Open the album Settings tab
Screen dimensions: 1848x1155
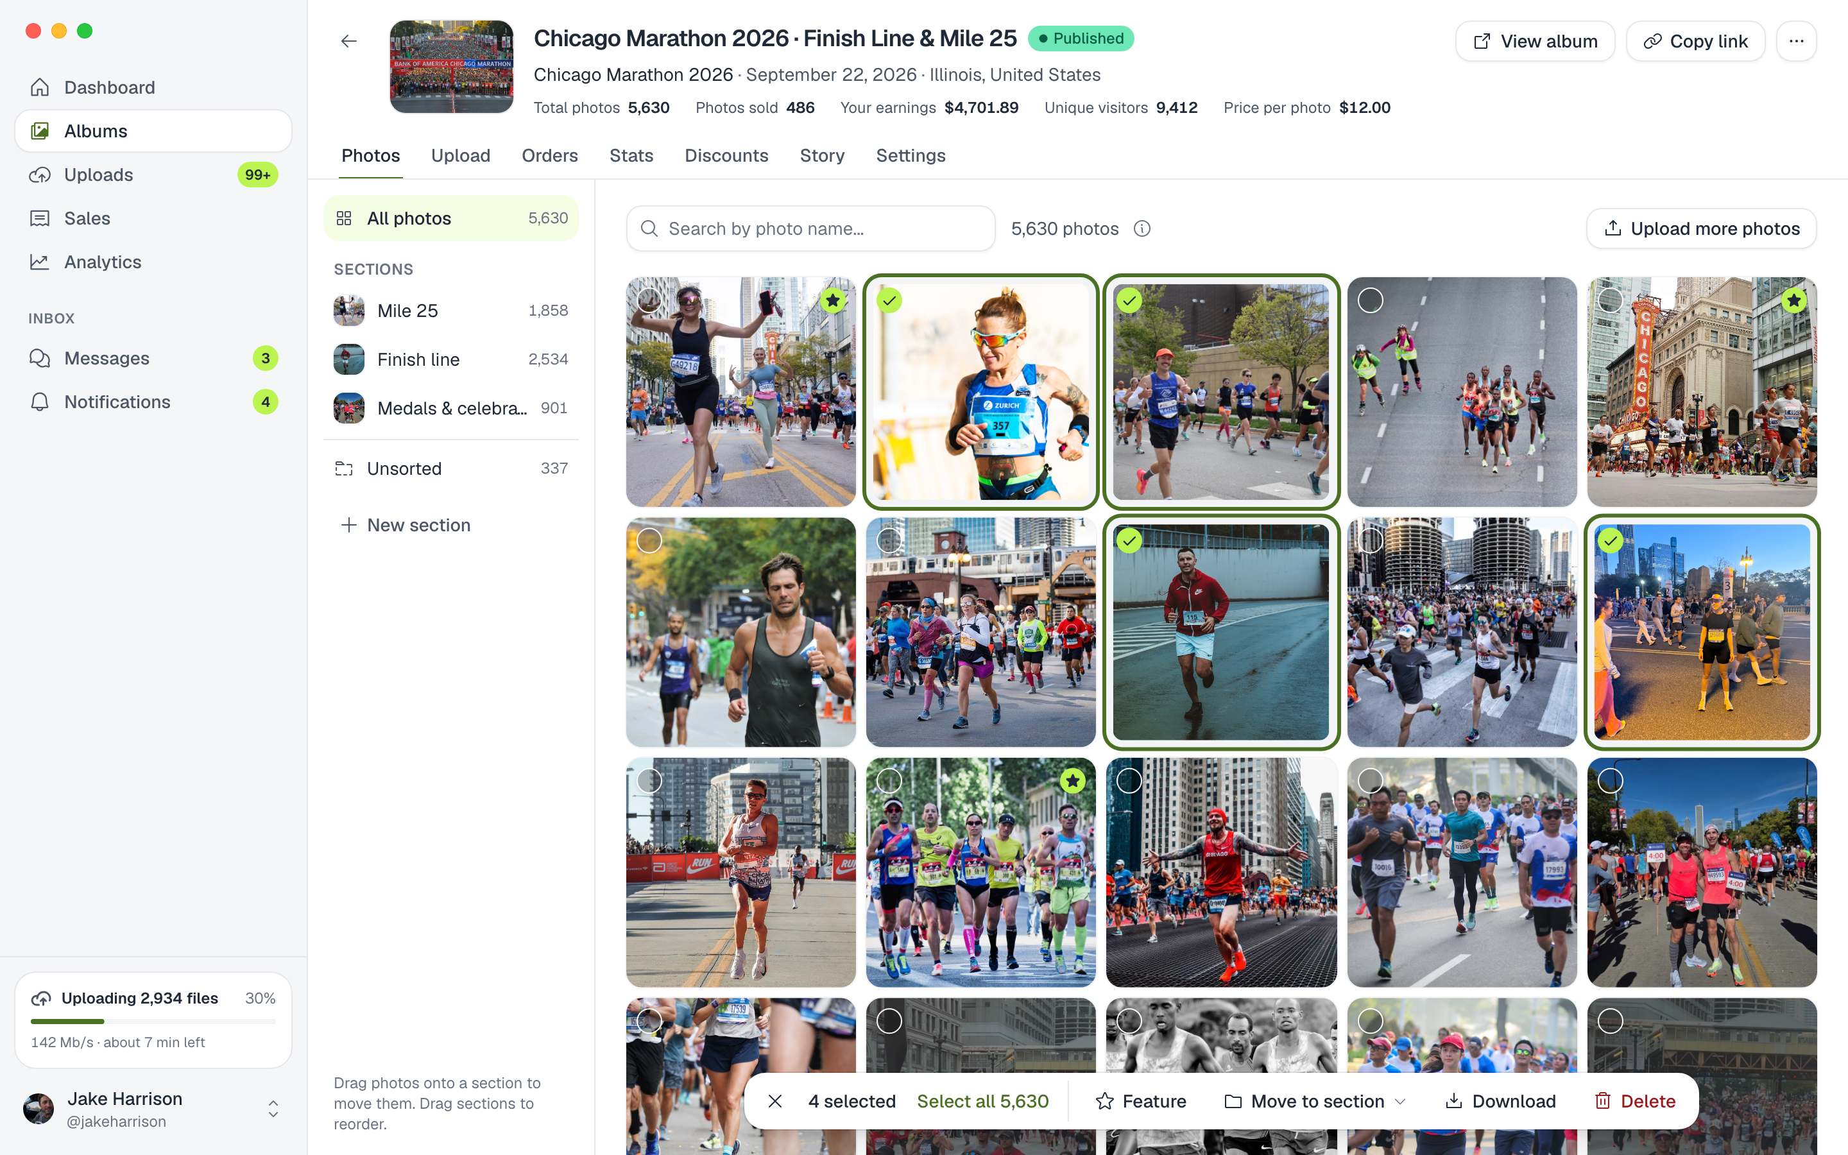tap(911, 156)
